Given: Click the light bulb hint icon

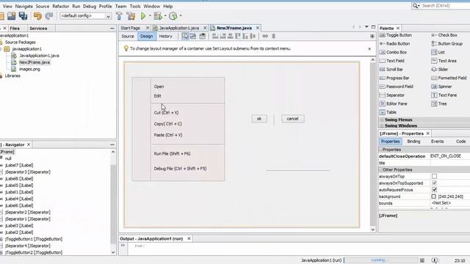Looking at the screenshot, I should pyautogui.click(x=126, y=48).
